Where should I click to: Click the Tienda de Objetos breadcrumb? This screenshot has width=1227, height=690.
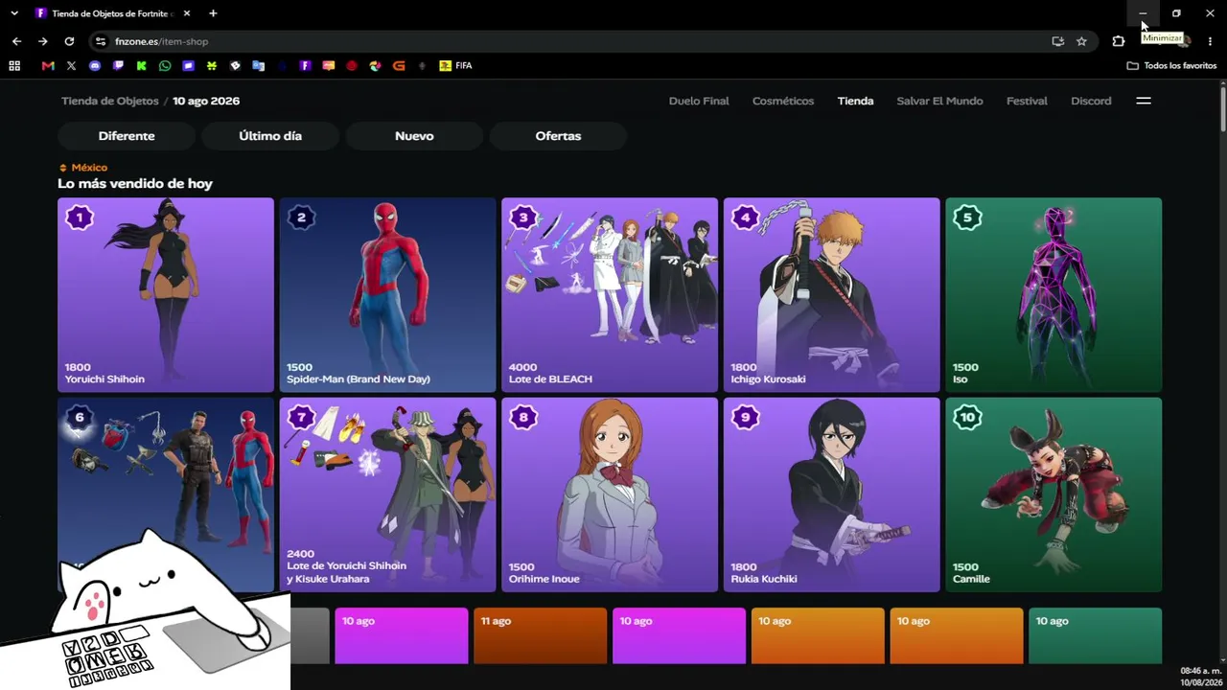tap(110, 101)
